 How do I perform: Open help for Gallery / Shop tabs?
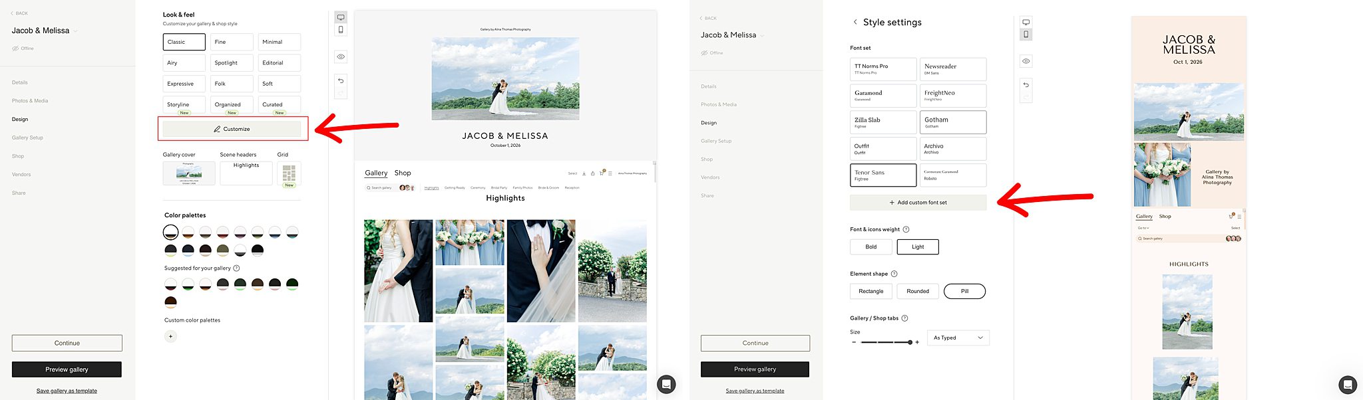(x=904, y=318)
